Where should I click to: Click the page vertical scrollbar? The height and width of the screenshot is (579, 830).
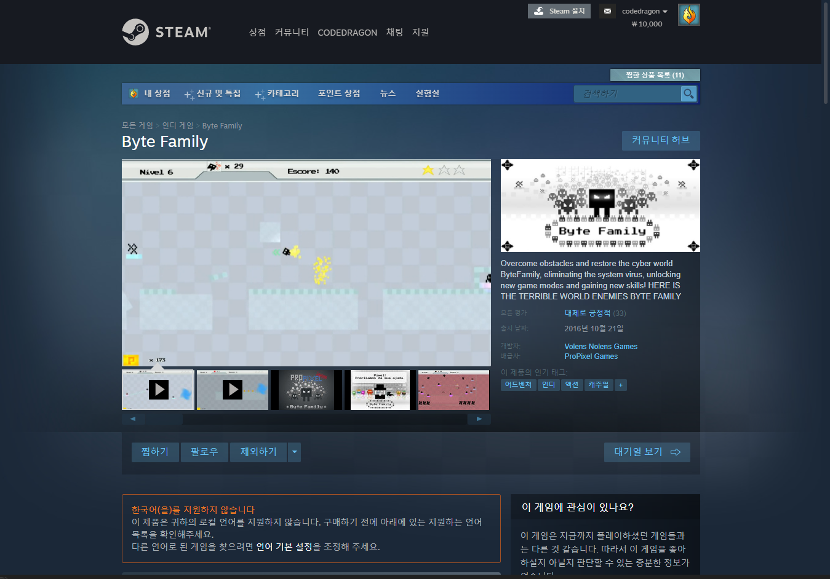point(825,52)
